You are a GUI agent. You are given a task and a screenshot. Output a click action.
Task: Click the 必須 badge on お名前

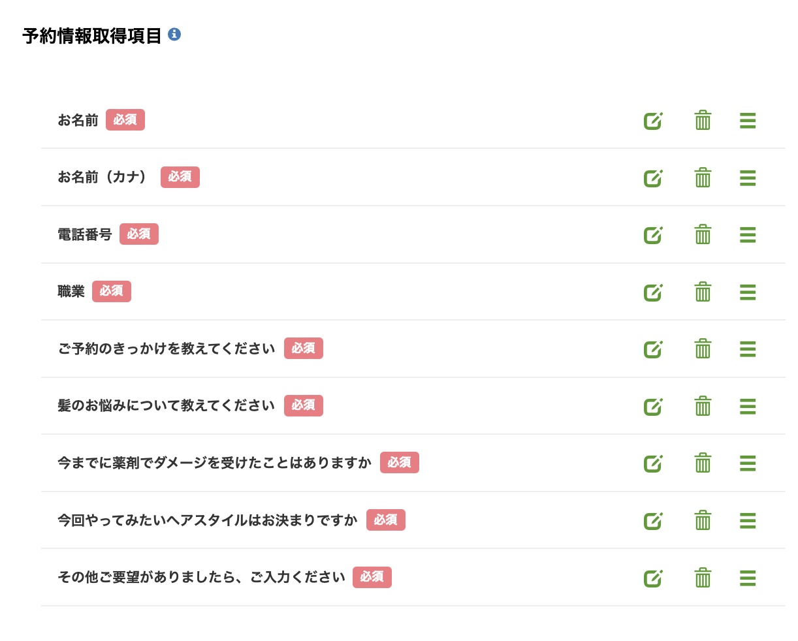click(125, 119)
